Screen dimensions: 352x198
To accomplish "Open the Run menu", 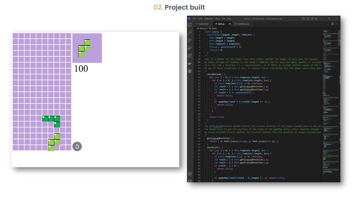I will (x=229, y=19).
